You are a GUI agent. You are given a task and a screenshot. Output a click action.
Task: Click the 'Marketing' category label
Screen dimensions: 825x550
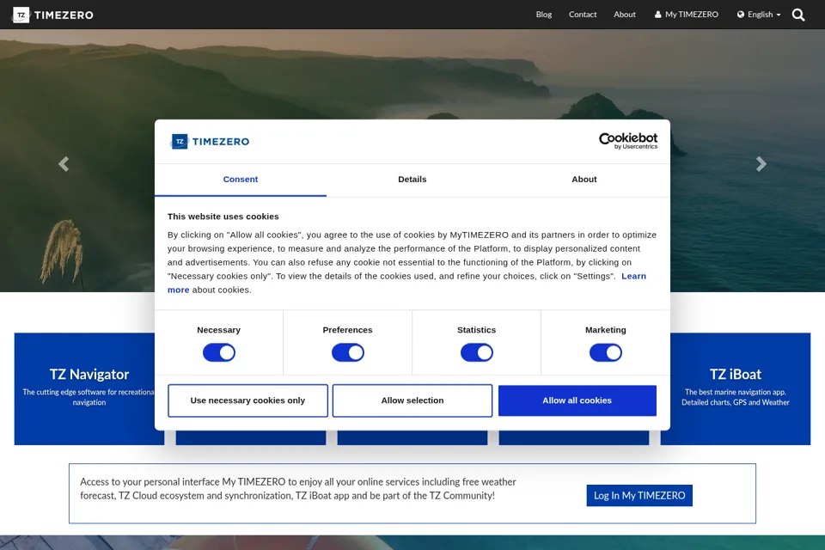(x=606, y=330)
